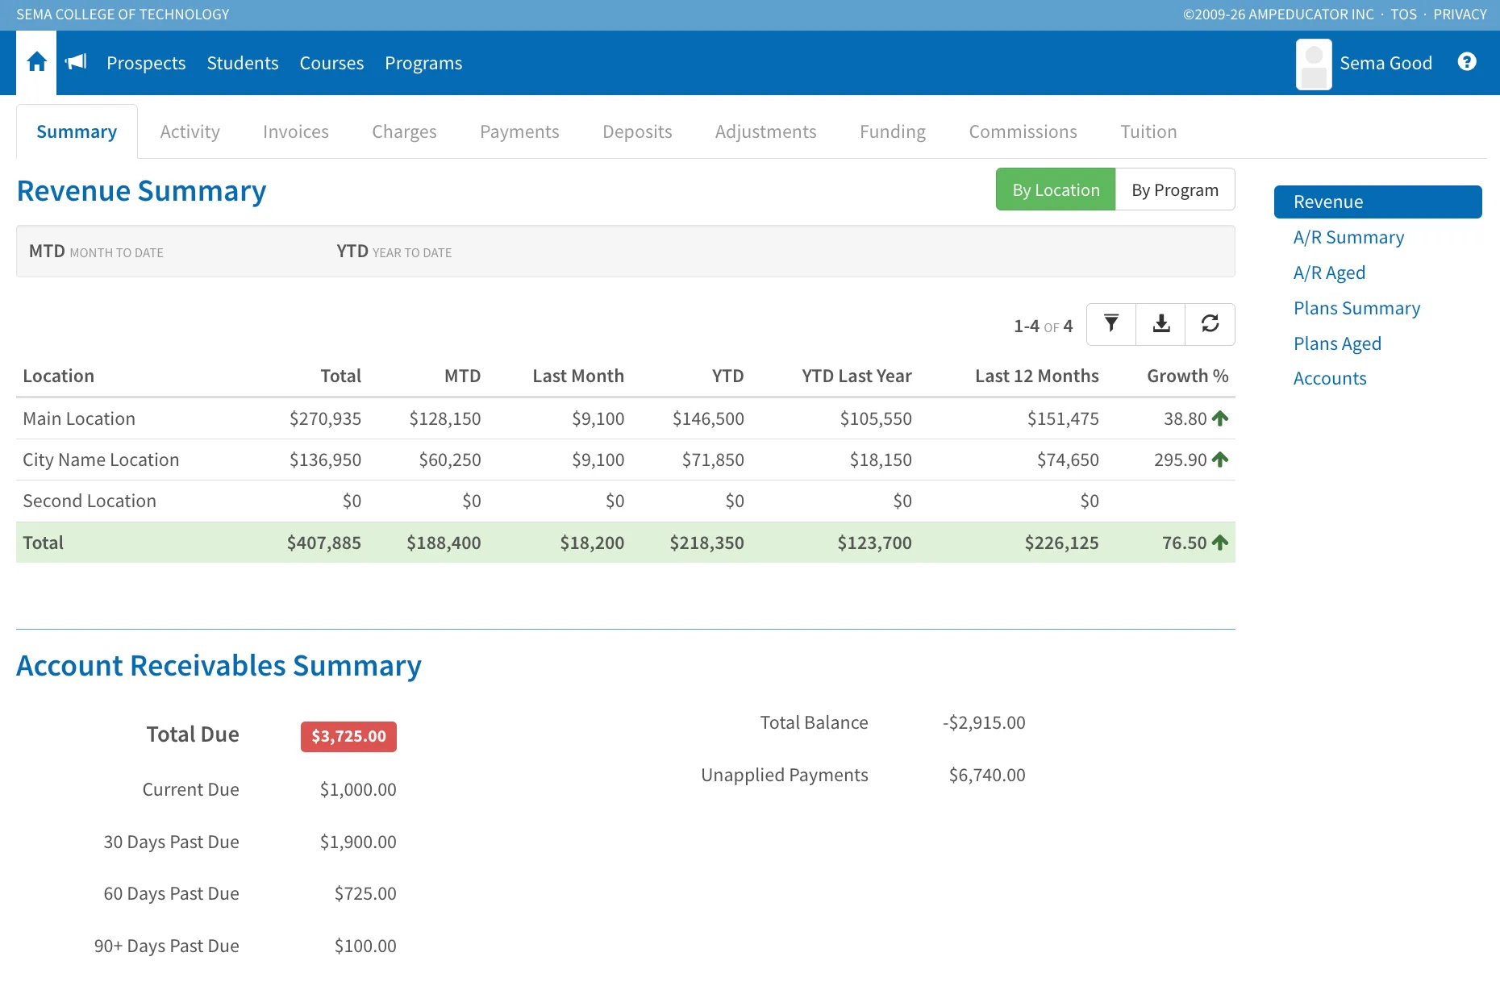This screenshot has height=990, width=1500.
Task: Open the PRIVACY link
Action: tap(1460, 15)
